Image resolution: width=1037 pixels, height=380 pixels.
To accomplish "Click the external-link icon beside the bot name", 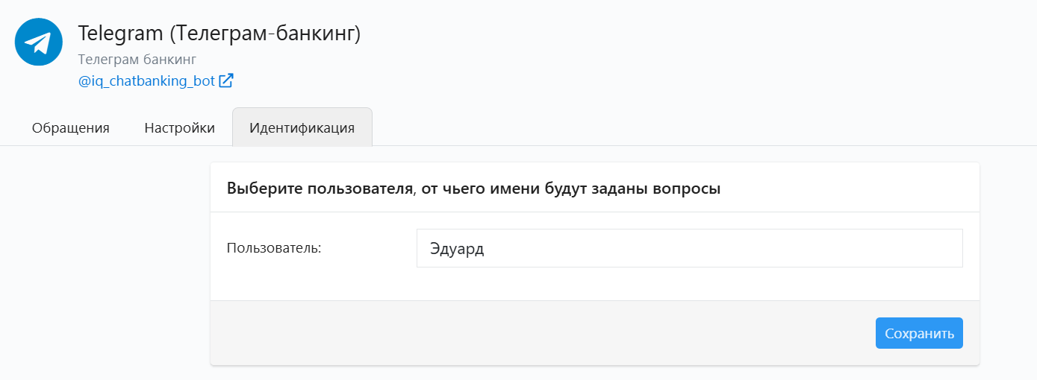I will pos(226,80).
